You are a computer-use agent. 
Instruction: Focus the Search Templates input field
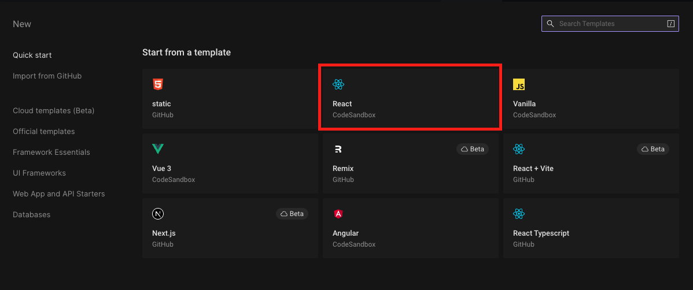tap(610, 24)
